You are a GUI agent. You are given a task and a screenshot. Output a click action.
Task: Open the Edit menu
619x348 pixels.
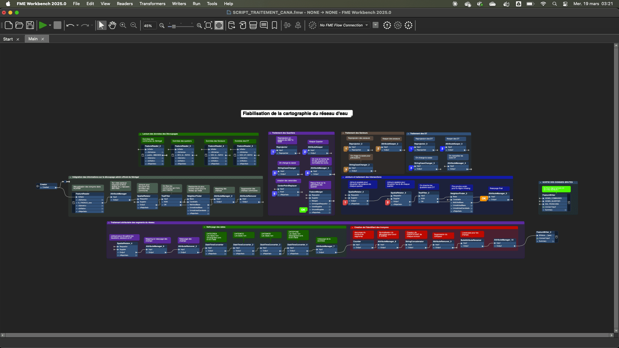click(x=90, y=4)
